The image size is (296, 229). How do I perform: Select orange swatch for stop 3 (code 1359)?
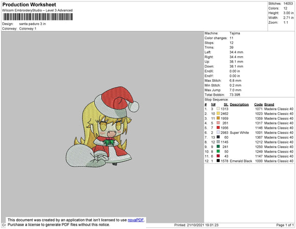pos(218,118)
